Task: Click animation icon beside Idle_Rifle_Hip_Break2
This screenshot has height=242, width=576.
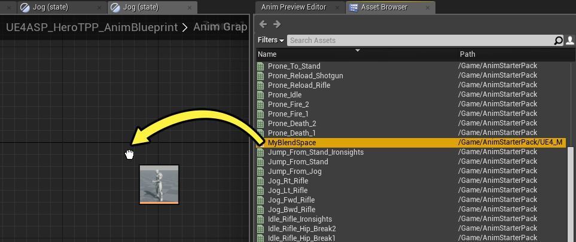Action: pos(261,228)
